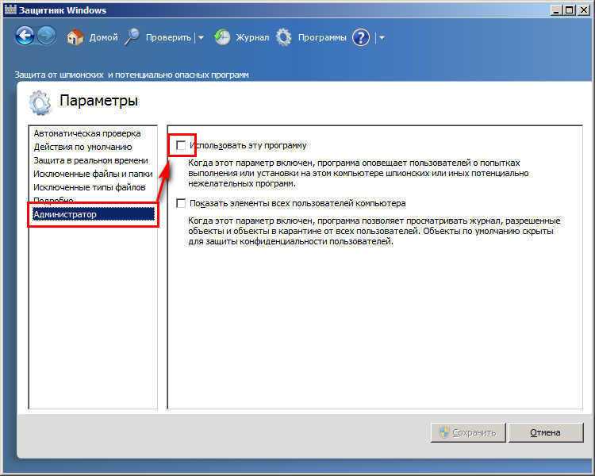Click description starting Когда этот параметр включен, программа позволяет
This screenshot has height=476, width=595.
[x=374, y=231]
